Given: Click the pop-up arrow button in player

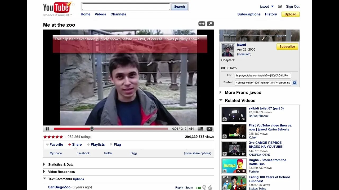Looking at the screenshot, I should pyautogui.click(x=209, y=129).
